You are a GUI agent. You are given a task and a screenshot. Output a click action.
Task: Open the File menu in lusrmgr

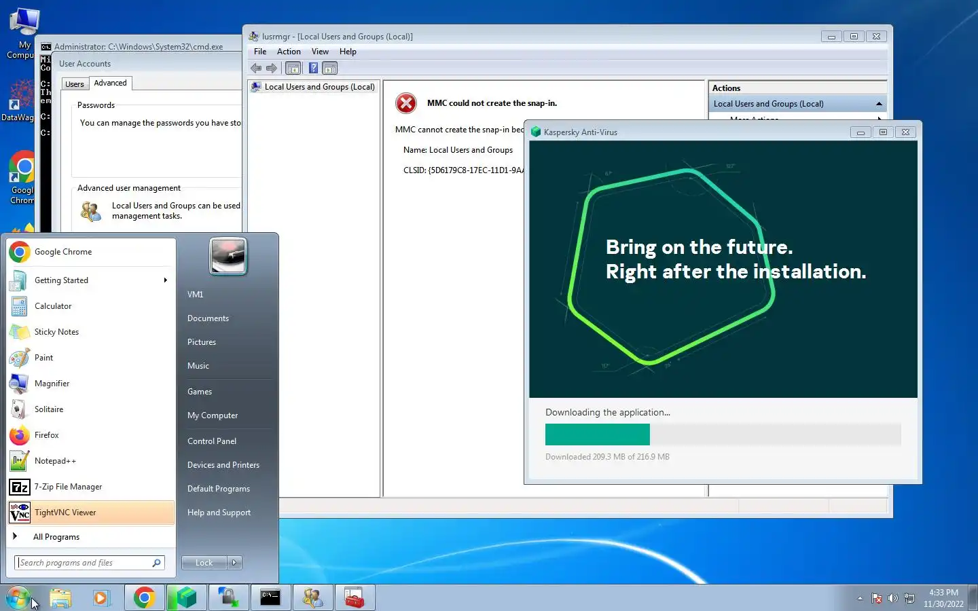(260, 52)
